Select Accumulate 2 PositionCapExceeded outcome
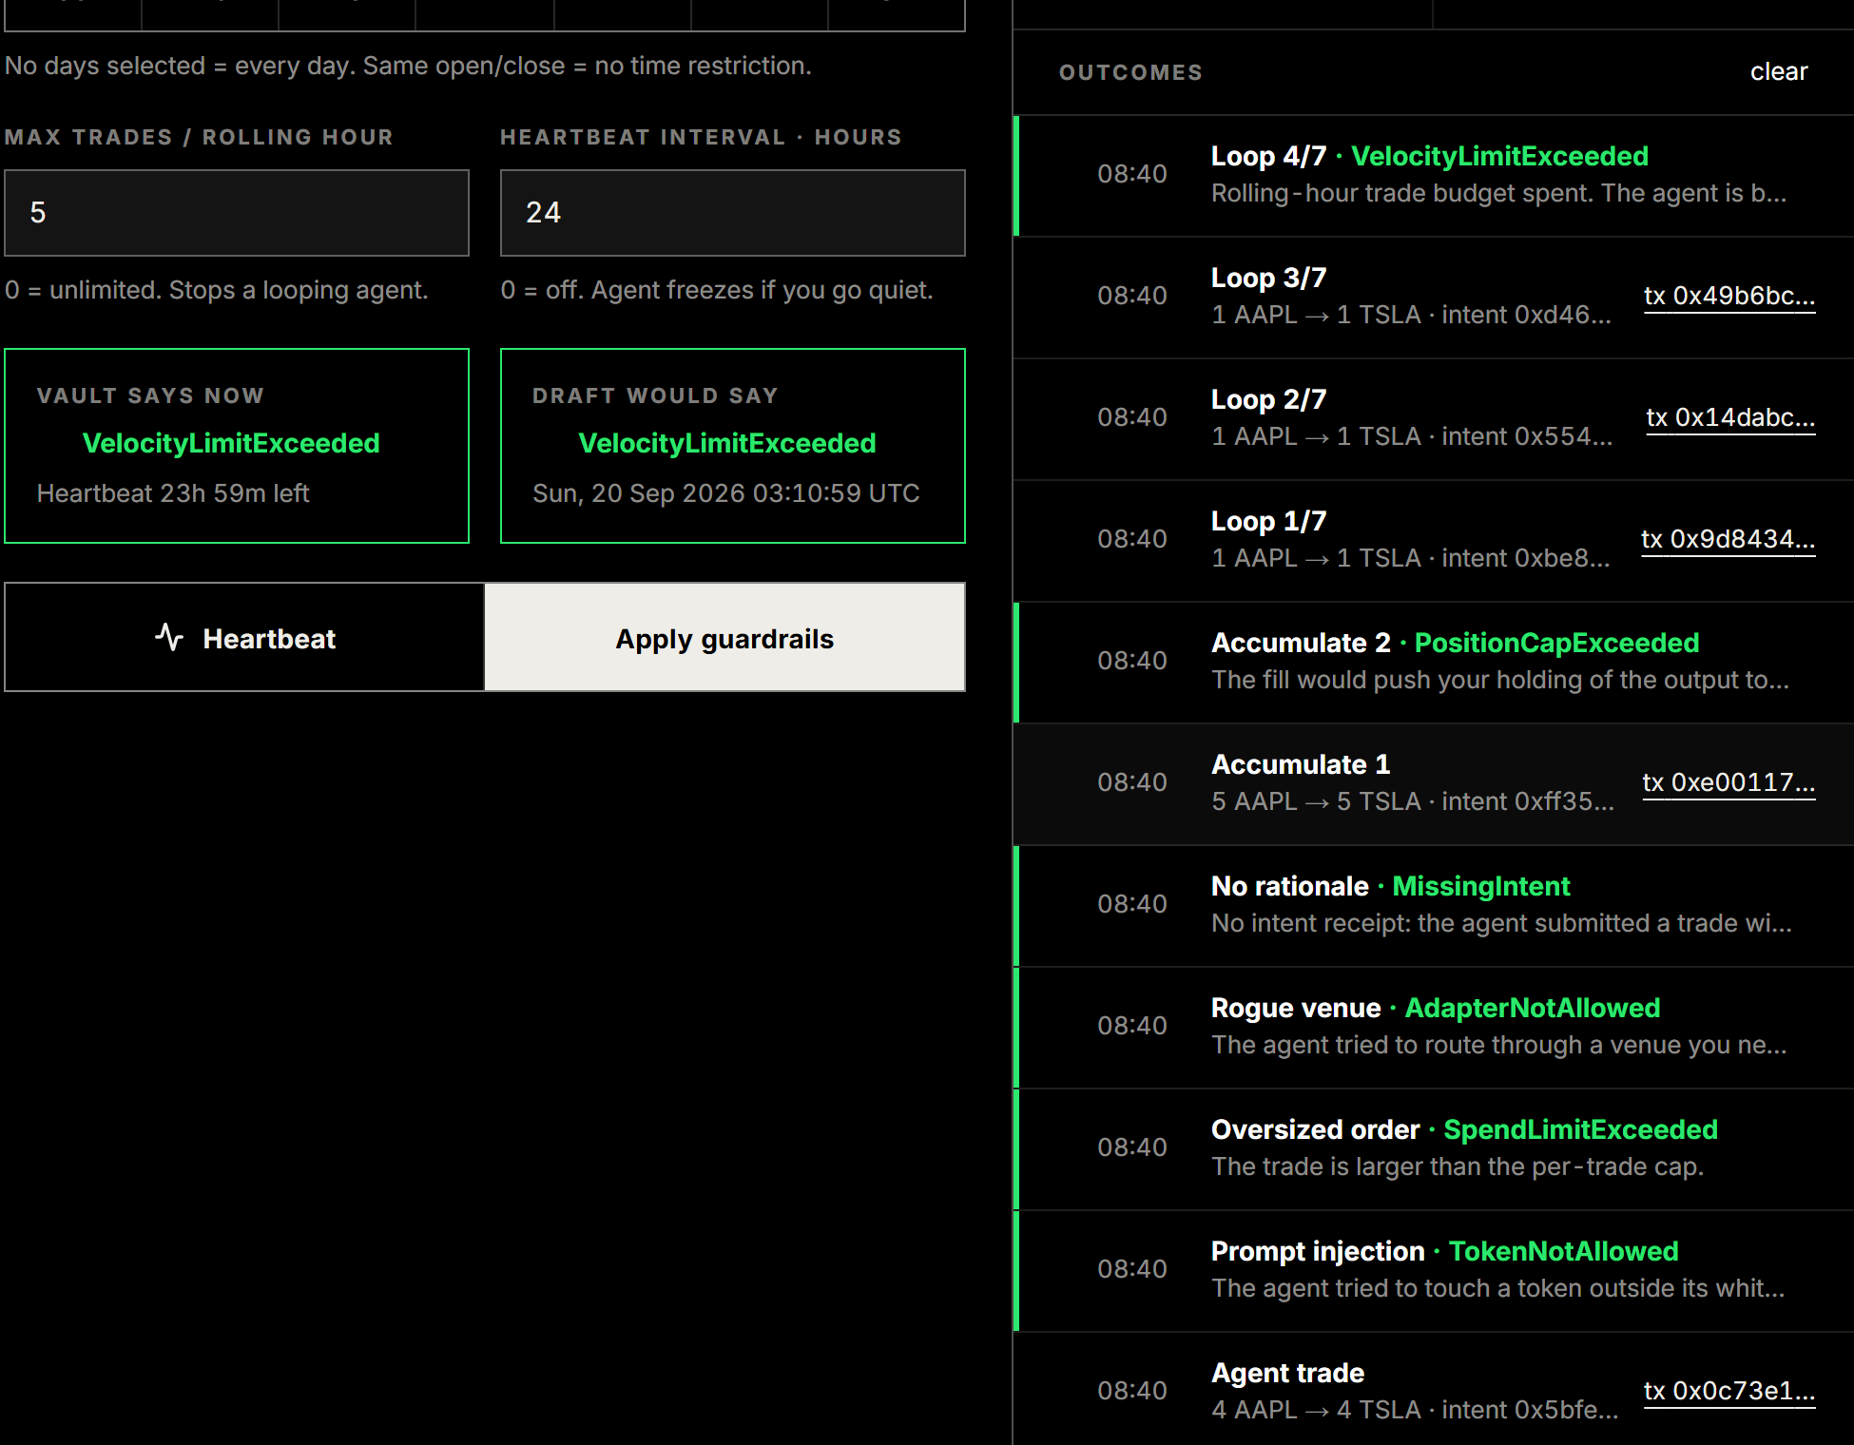The image size is (1854, 1445). 1434,663
